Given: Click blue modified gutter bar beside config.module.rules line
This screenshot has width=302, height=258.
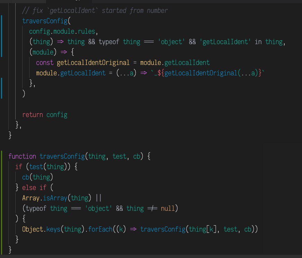Looking at the screenshot, I should [x=2, y=36].
